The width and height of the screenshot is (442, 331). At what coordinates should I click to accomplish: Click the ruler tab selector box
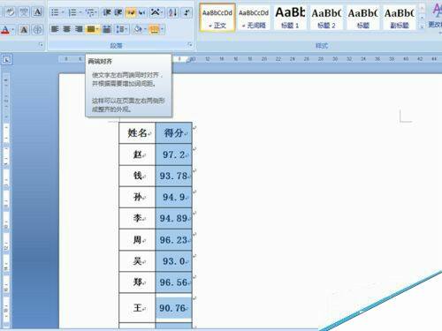(x=6, y=60)
